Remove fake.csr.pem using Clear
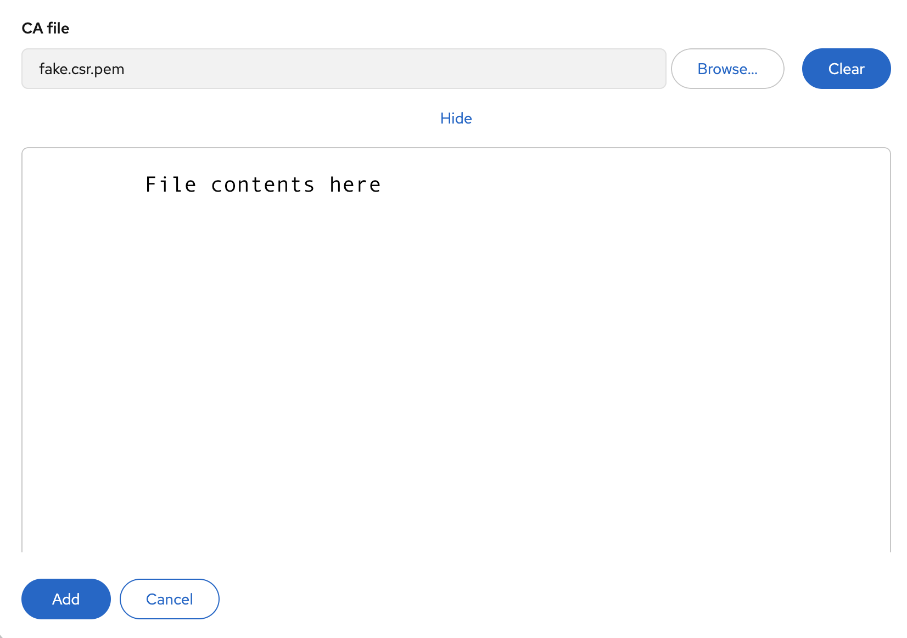907x638 pixels. [846, 69]
